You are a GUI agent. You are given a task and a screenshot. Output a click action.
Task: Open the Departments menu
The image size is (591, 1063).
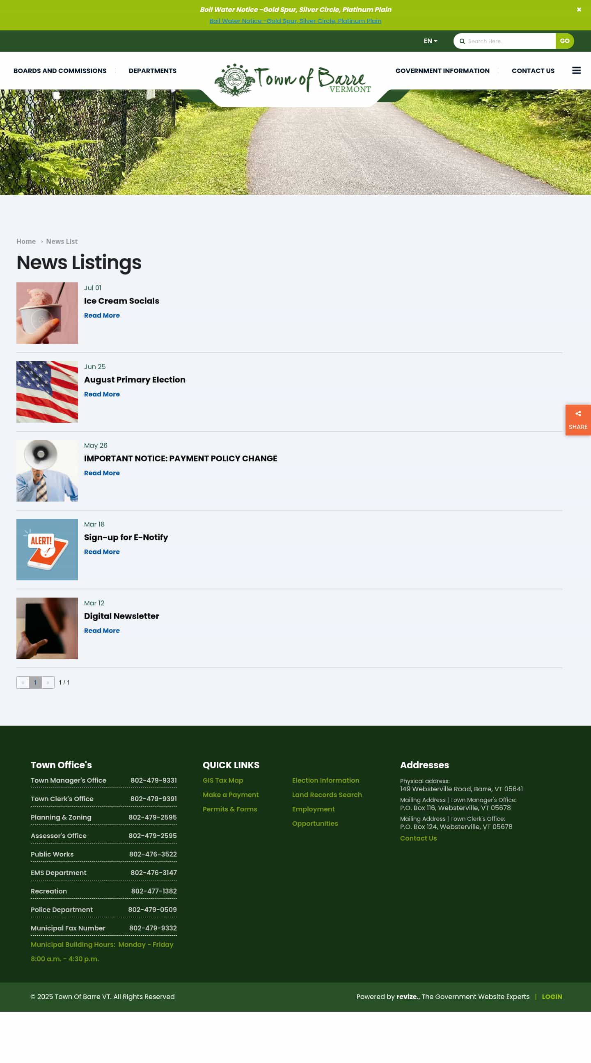click(x=152, y=71)
